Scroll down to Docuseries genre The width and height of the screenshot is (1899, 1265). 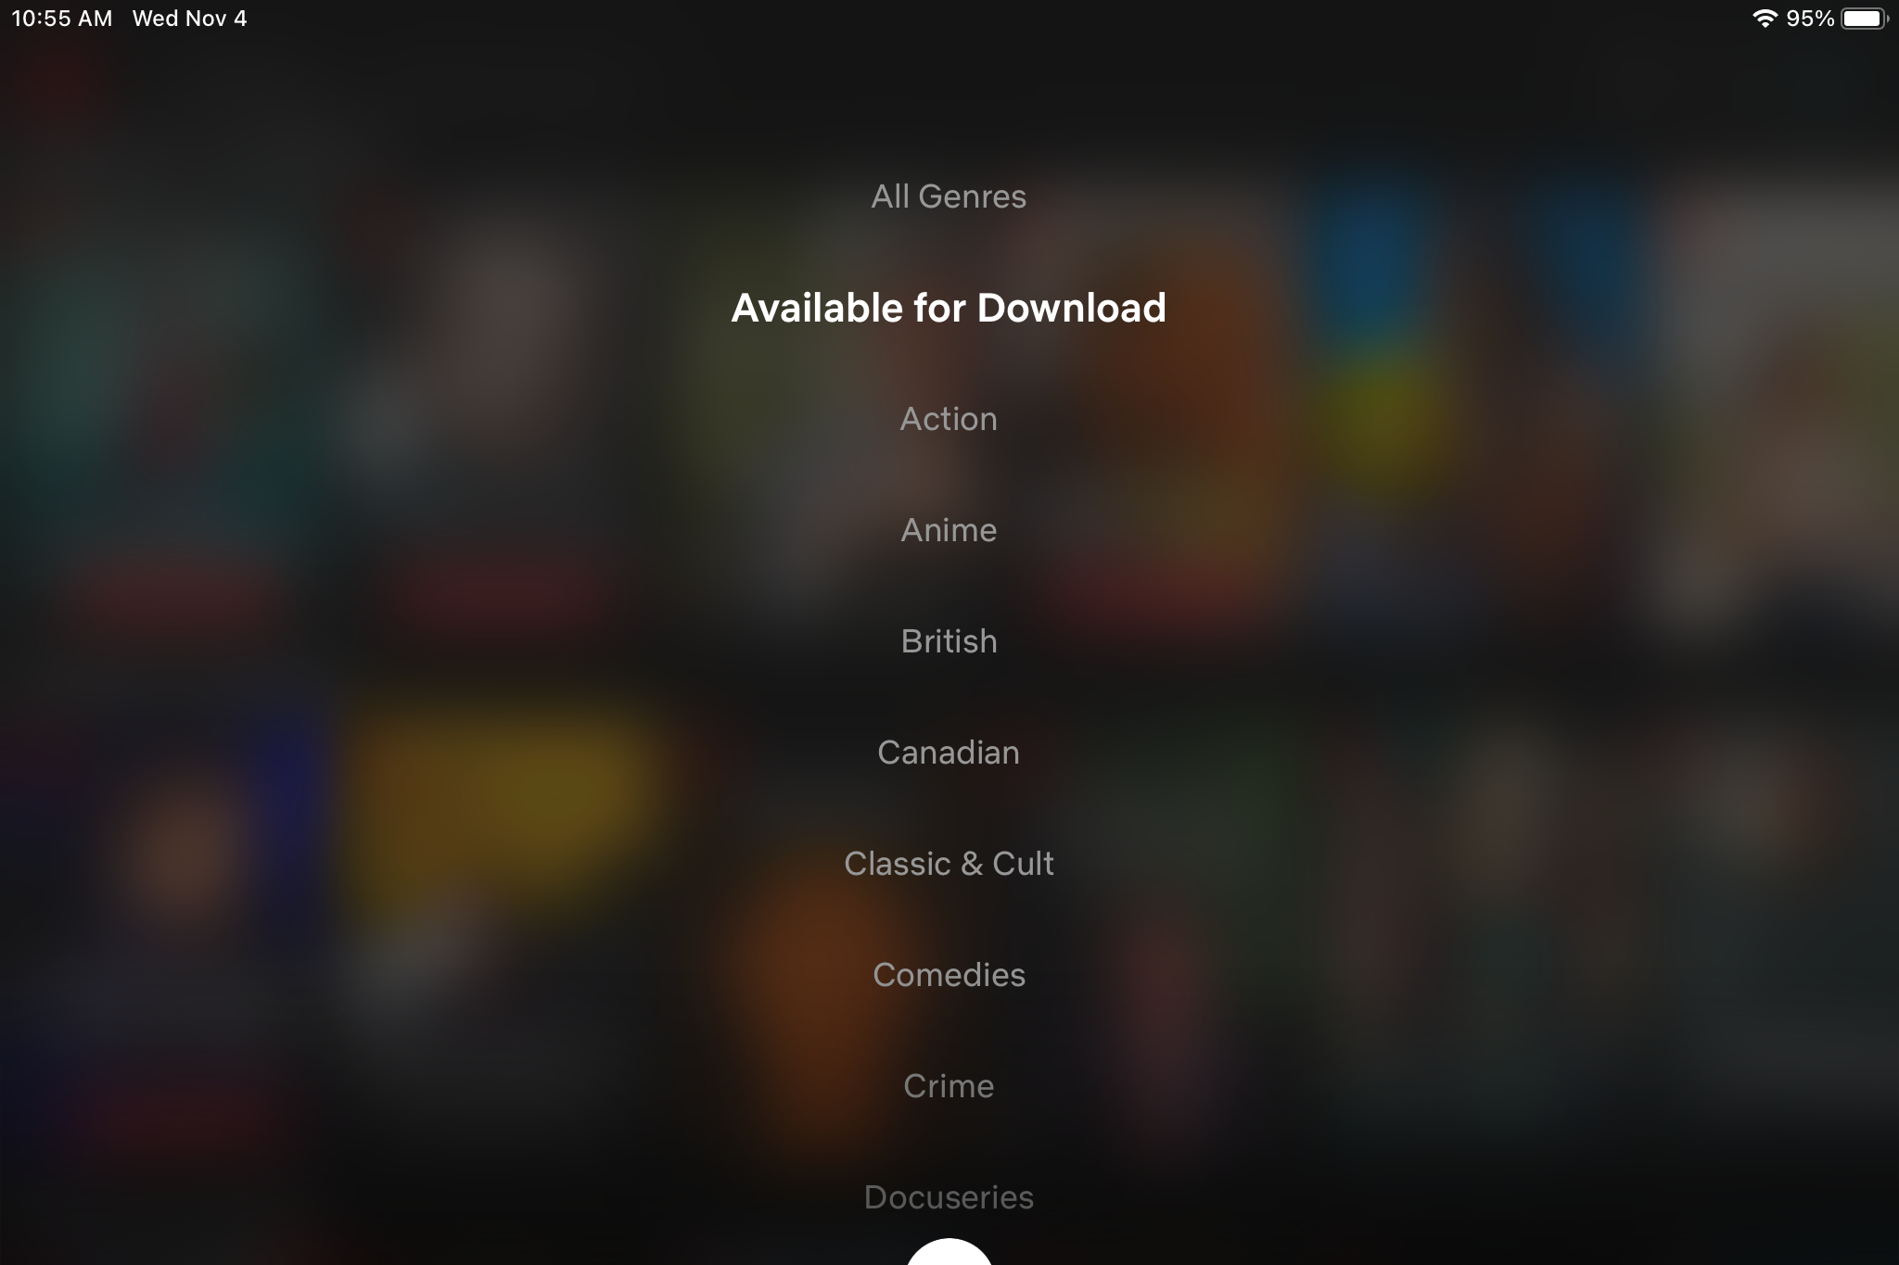pyautogui.click(x=949, y=1197)
